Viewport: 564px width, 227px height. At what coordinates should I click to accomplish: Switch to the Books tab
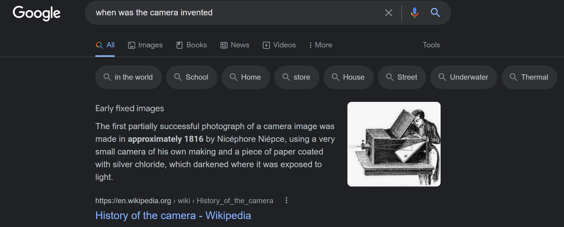[x=191, y=45]
